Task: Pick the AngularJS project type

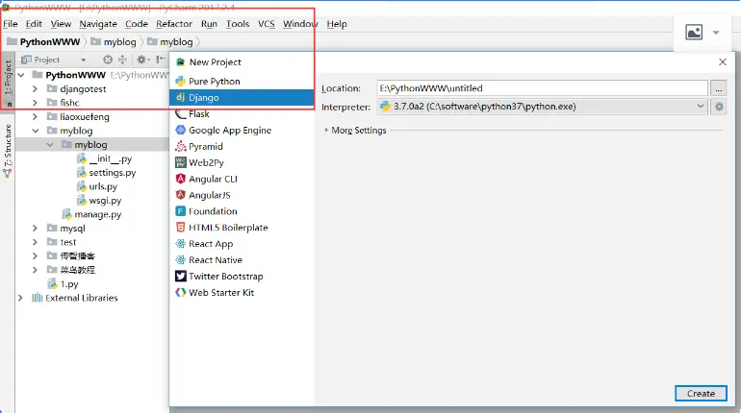Action: [x=241, y=195]
